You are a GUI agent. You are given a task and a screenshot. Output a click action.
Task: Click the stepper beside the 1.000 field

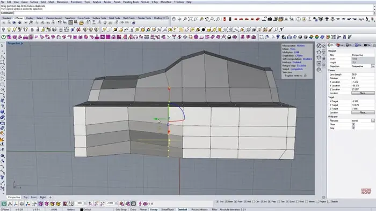85,204
